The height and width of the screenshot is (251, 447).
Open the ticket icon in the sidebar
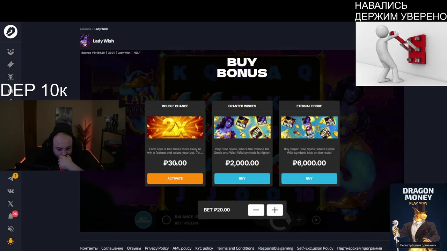point(10,64)
